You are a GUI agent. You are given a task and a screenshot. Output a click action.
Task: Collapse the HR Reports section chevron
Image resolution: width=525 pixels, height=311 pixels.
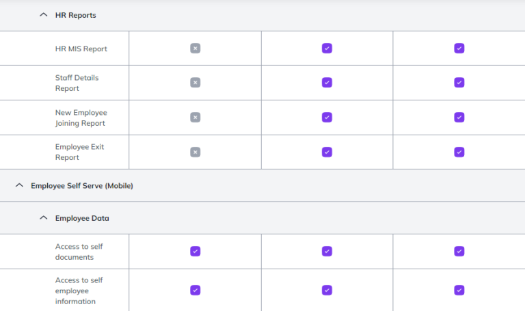44,15
